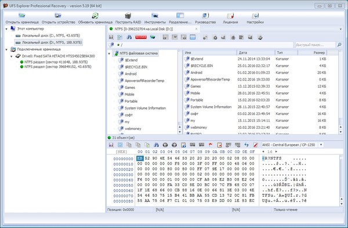Select Android folder in tree
This screenshot has width=348, height=228.
(130, 74)
